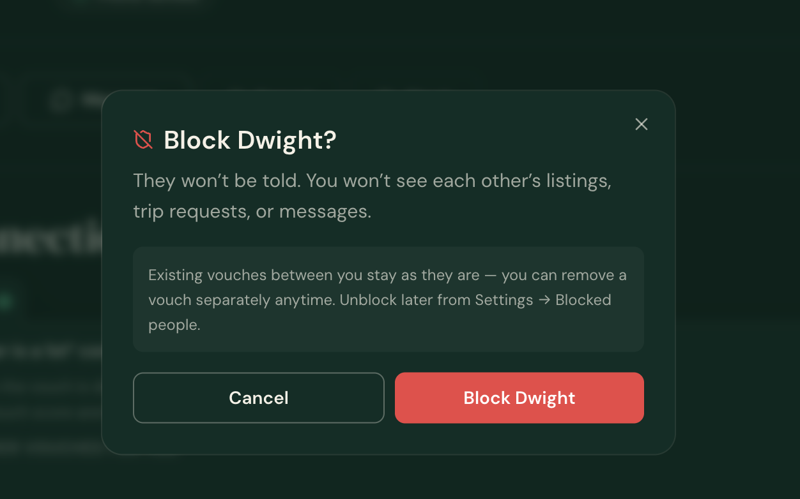Click "vouch separately anytime" text in note

point(242,300)
